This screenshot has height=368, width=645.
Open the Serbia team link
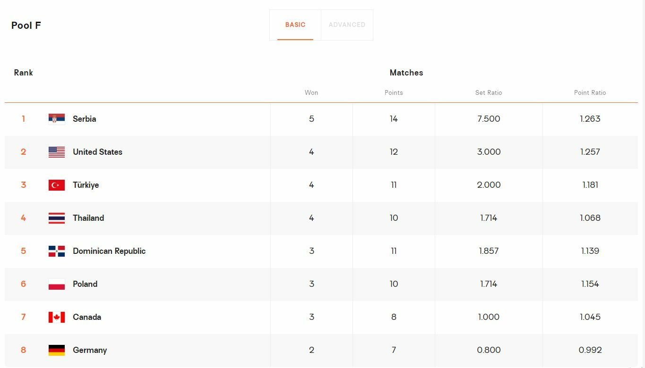[x=84, y=119]
